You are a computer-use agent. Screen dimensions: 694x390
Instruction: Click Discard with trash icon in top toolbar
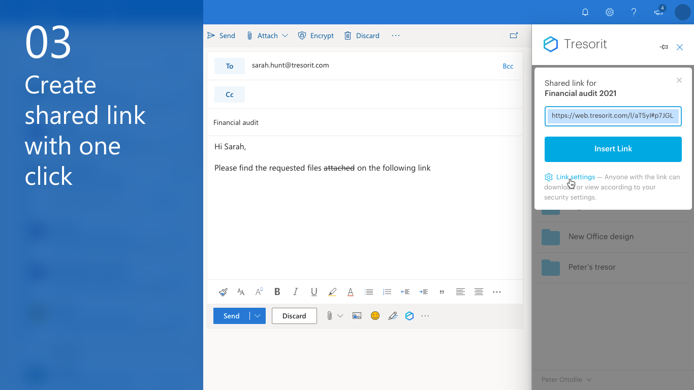coord(362,36)
